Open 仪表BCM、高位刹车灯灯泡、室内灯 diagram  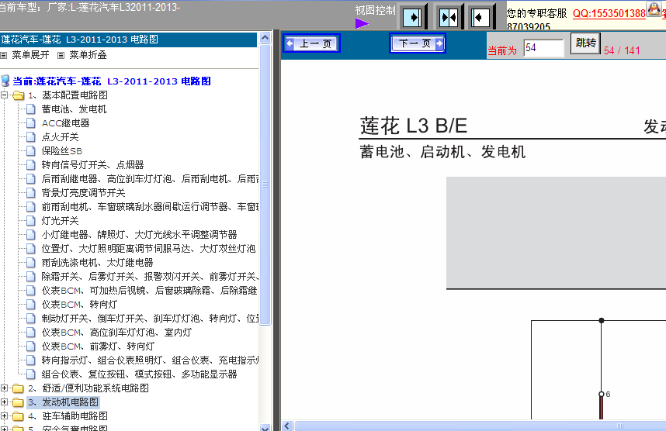click(x=116, y=333)
